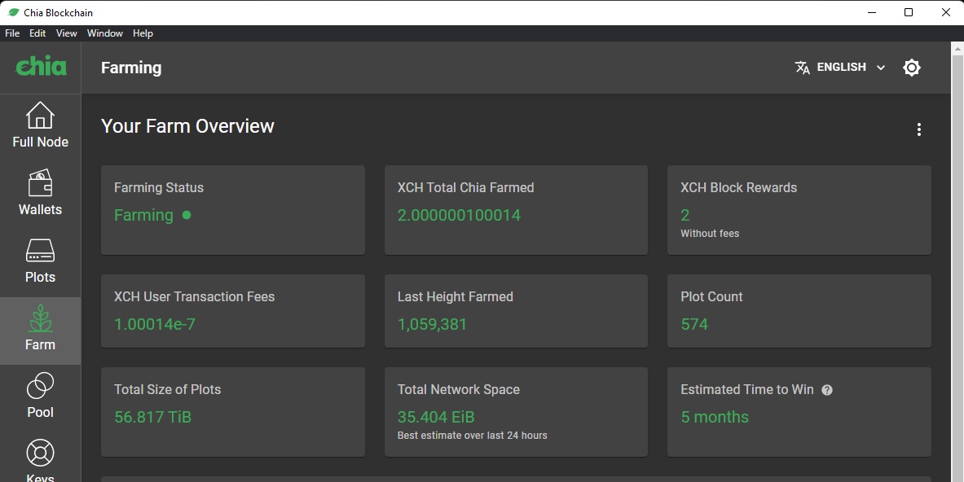Toggle the dark/light theme brightness icon
964x482 pixels.
coord(912,68)
